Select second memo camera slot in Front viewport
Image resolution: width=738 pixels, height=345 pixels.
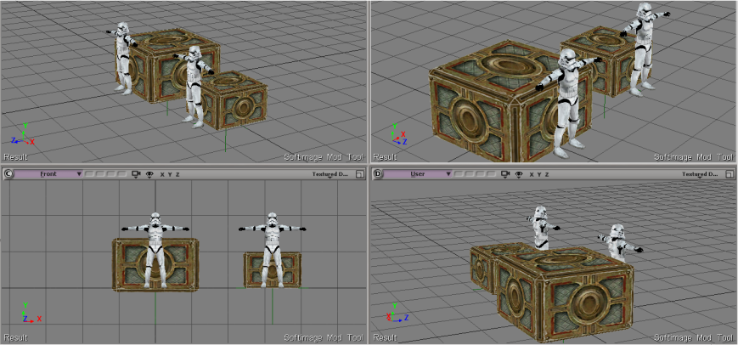click(100, 173)
